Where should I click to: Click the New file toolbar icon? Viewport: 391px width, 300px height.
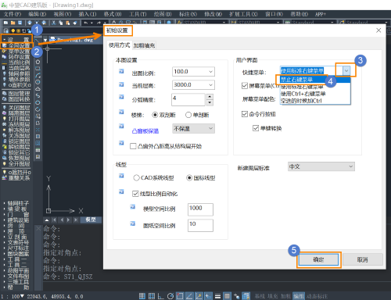5,23
